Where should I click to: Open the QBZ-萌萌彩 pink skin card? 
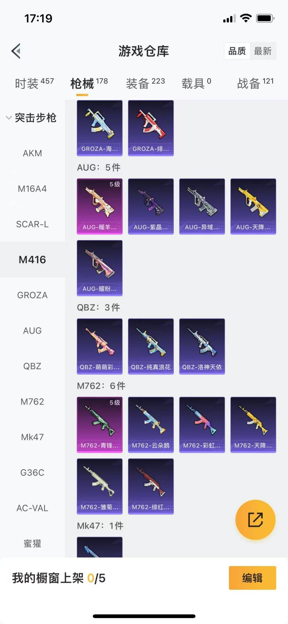point(100,346)
